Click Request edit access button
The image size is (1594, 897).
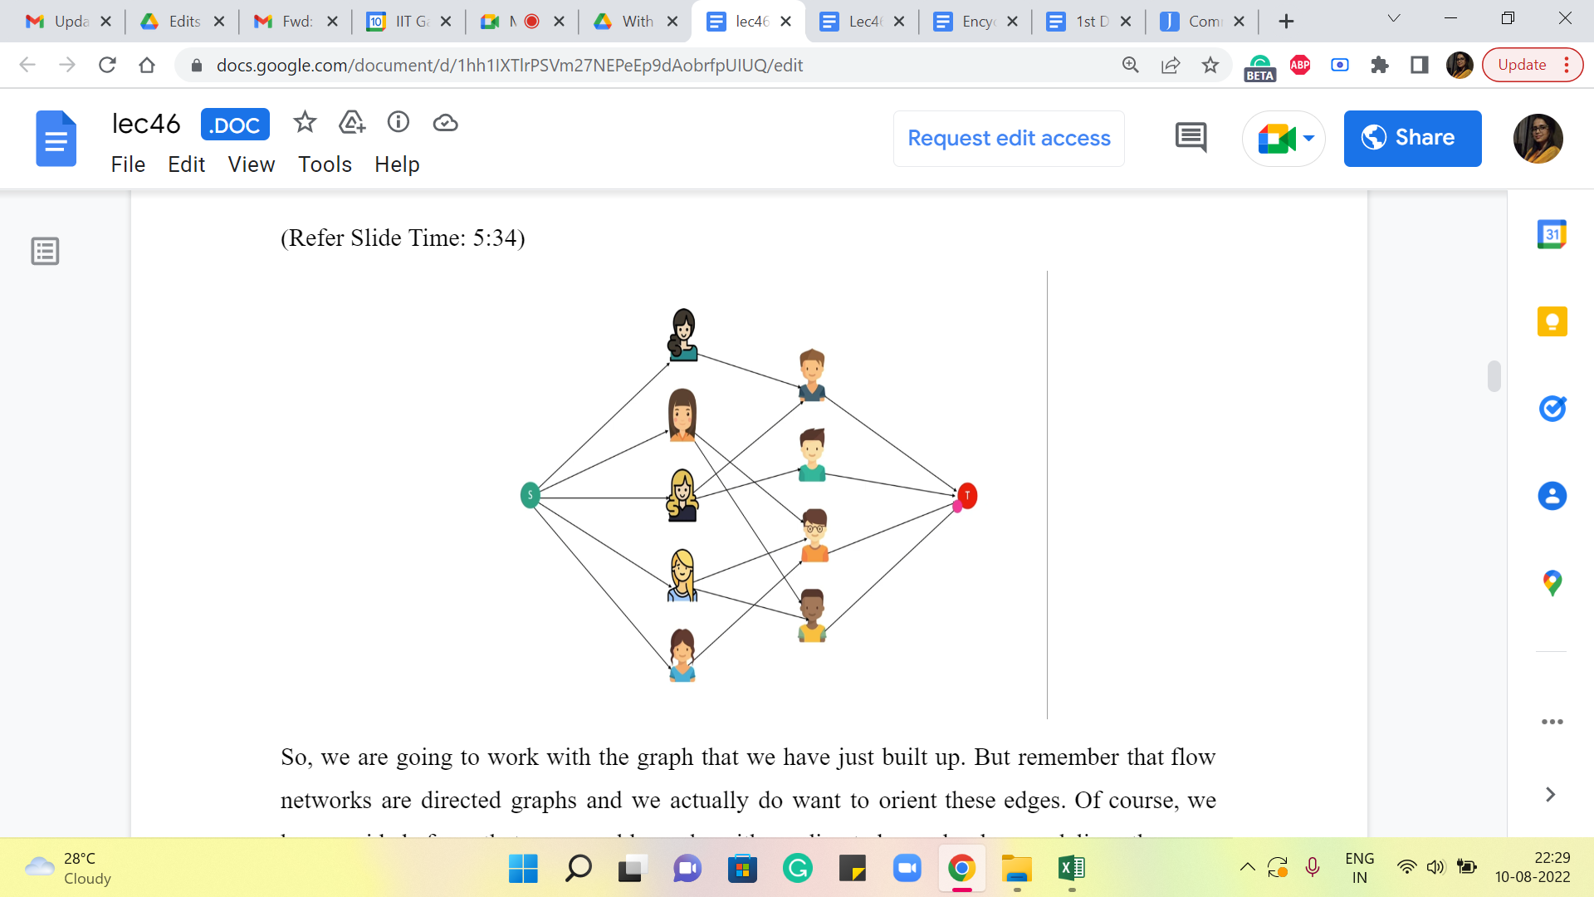1009,139
